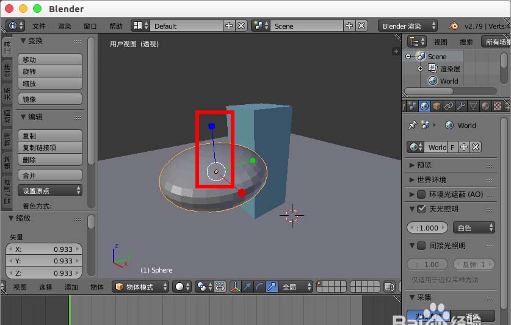511x325 pixels.
Task: Open the pivot point selector
Action: (205, 287)
